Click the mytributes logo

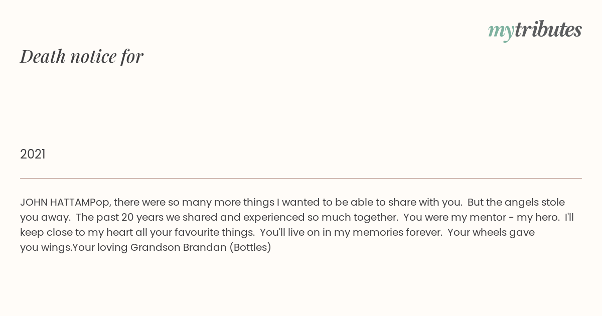coord(535,31)
